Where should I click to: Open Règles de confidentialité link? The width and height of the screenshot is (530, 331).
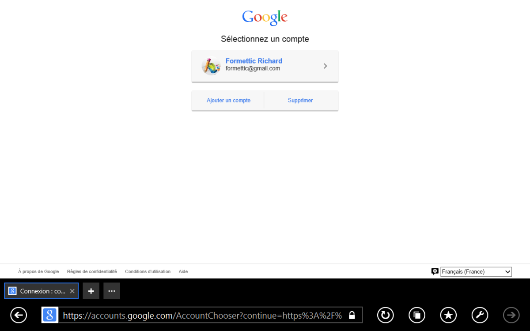point(92,272)
